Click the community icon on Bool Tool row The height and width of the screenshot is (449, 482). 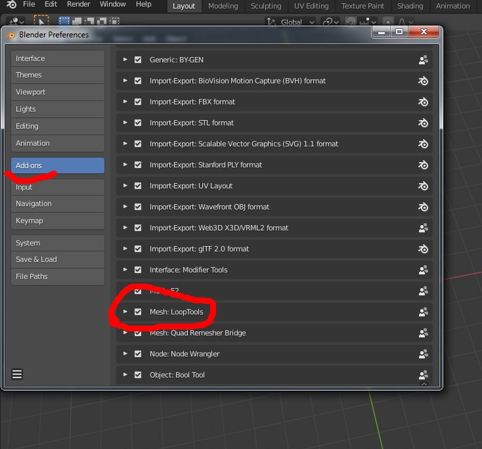(424, 375)
